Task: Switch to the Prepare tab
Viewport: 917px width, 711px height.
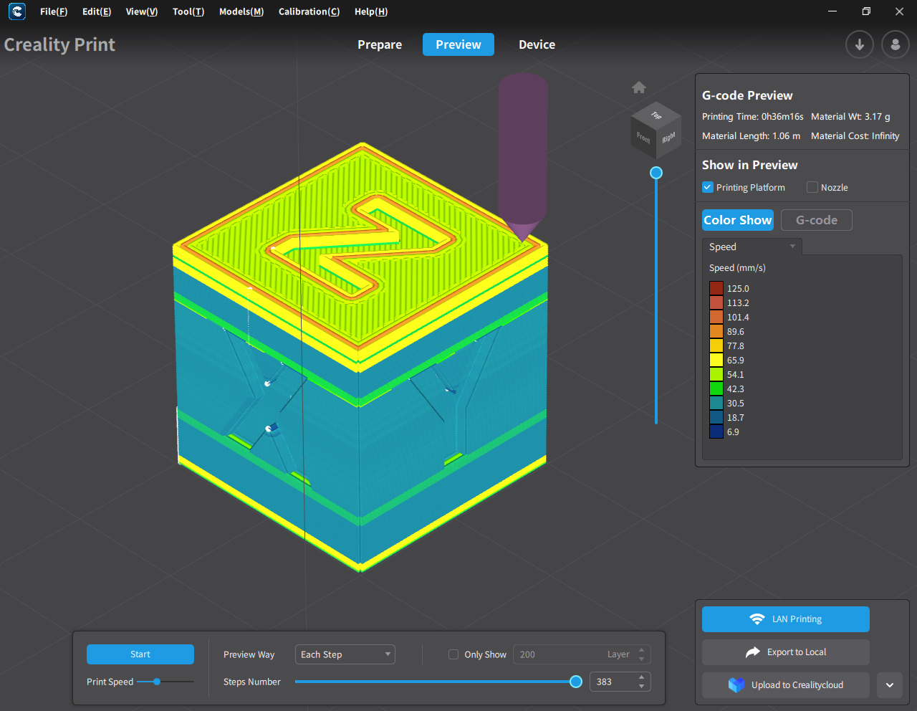Action: tap(380, 44)
